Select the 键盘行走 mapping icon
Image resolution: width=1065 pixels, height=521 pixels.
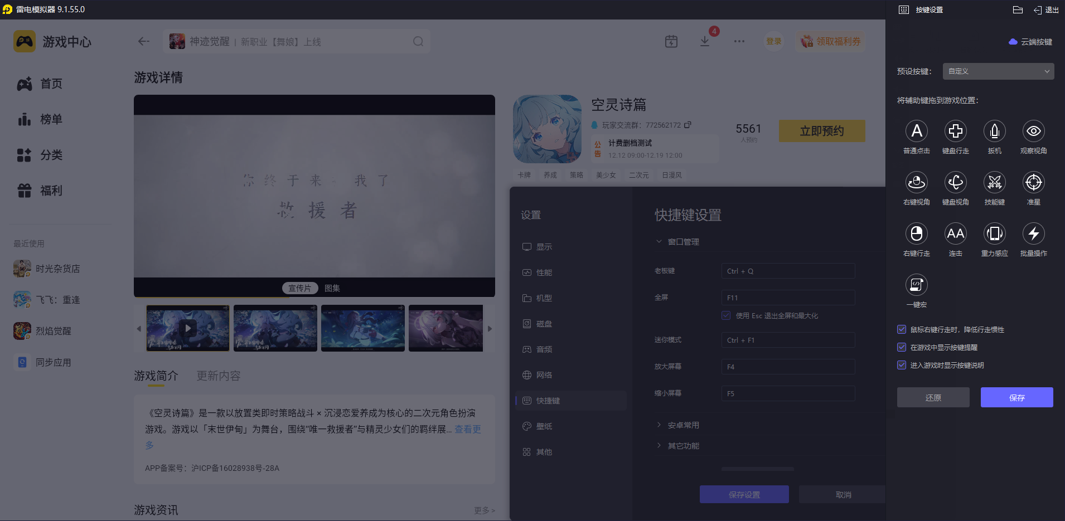click(955, 132)
